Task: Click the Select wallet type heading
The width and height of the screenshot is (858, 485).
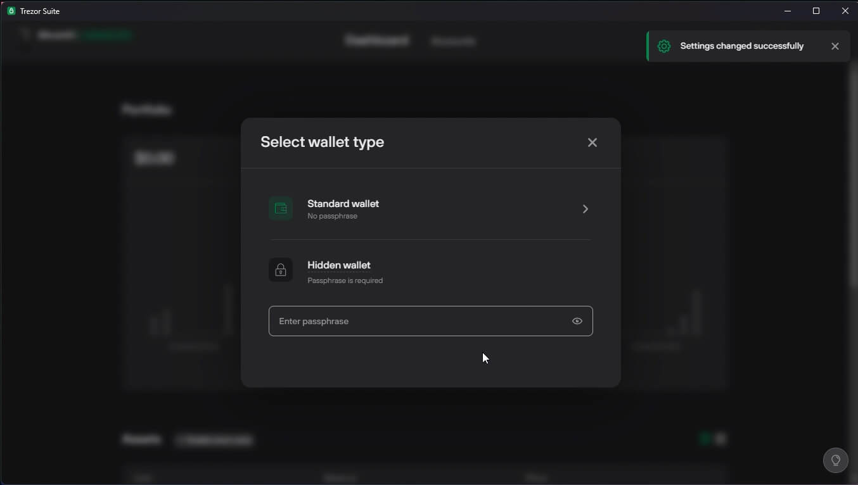Action: (x=322, y=142)
